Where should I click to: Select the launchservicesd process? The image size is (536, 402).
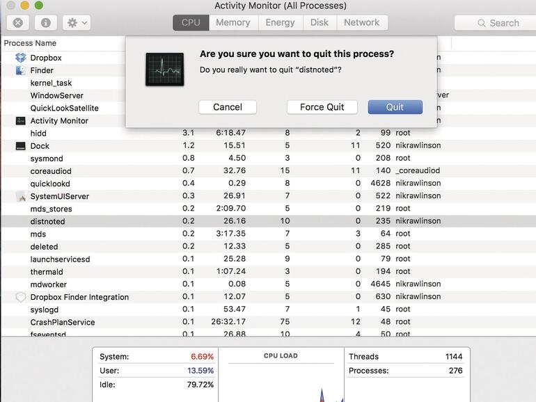tap(60, 259)
